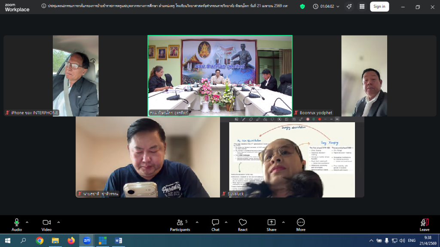Open Google Chrome from the taskbar

click(x=40, y=241)
